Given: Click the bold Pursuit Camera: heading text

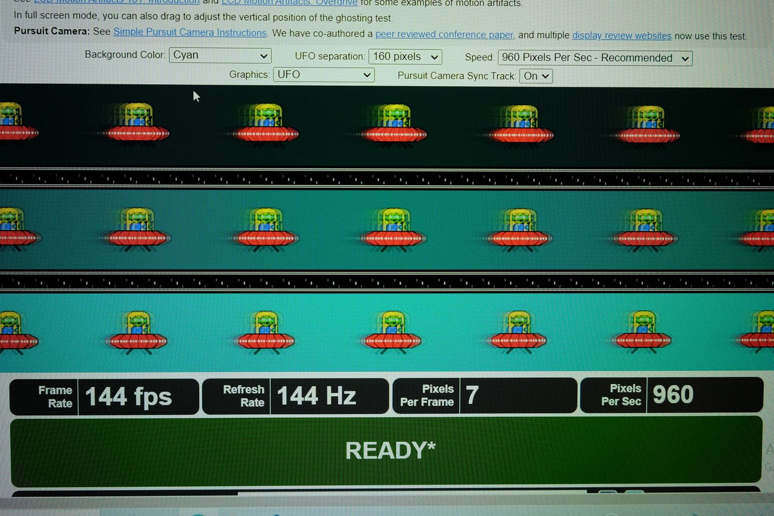Looking at the screenshot, I should (52, 31).
